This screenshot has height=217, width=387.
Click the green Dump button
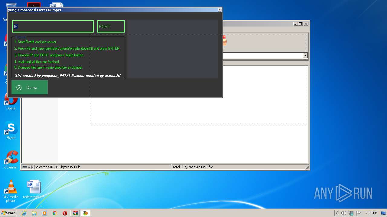coord(30,87)
